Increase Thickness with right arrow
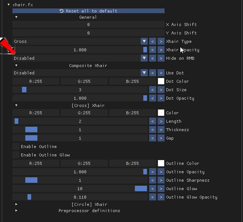The width and height of the screenshot is (243, 222). point(161,130)
